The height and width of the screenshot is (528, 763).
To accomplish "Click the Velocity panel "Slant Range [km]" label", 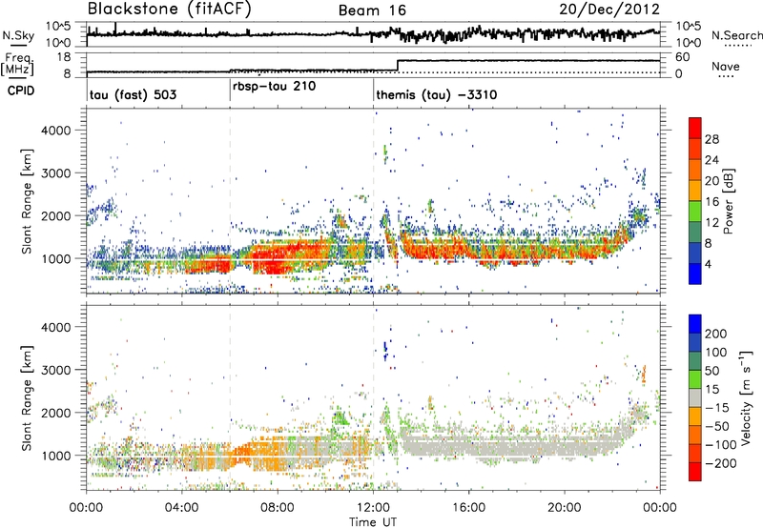I will pyautogui.click(x=27, y=398).
